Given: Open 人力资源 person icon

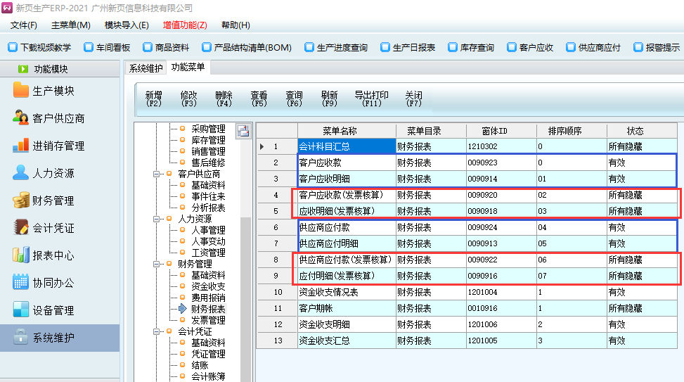Looking at the screenshot, I should click(x=20, y=173).
